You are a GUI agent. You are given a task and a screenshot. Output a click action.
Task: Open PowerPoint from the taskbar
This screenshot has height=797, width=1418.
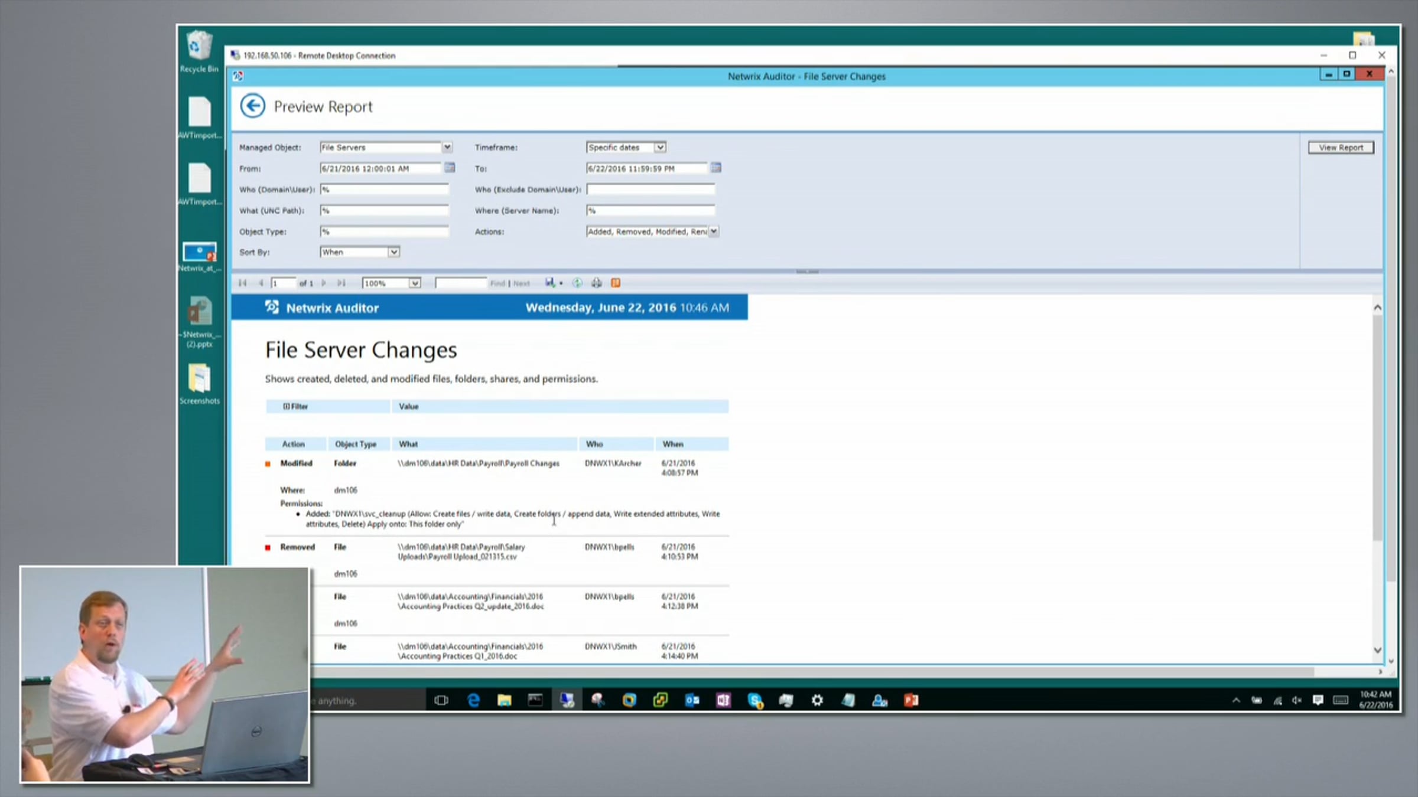[x=910, y=701]
